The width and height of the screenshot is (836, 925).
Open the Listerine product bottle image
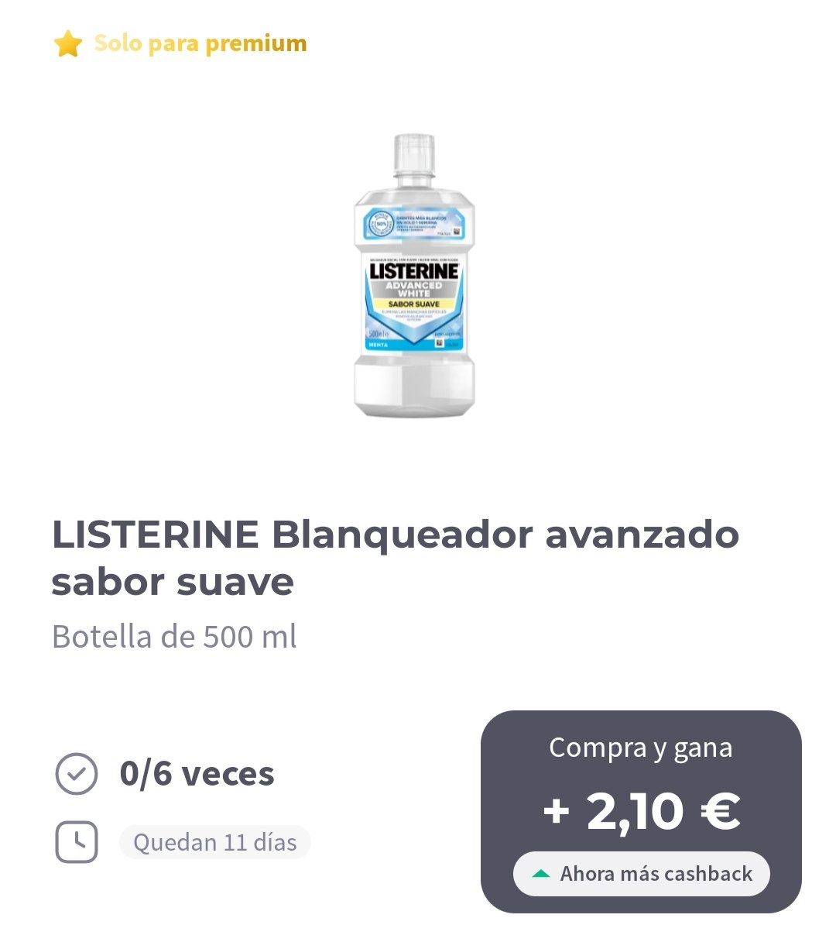[414, 276]
